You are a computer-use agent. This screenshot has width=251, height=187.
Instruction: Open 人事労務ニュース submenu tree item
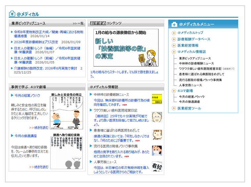[190, 85]
